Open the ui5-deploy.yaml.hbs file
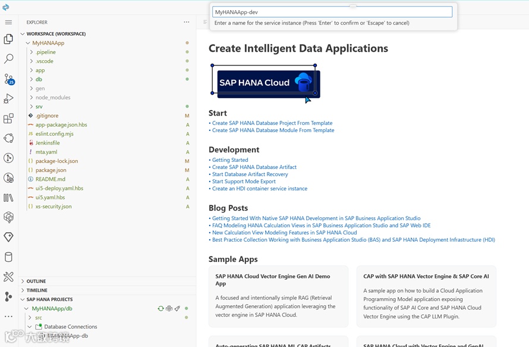The image size is (529, 347). [59, 188]
